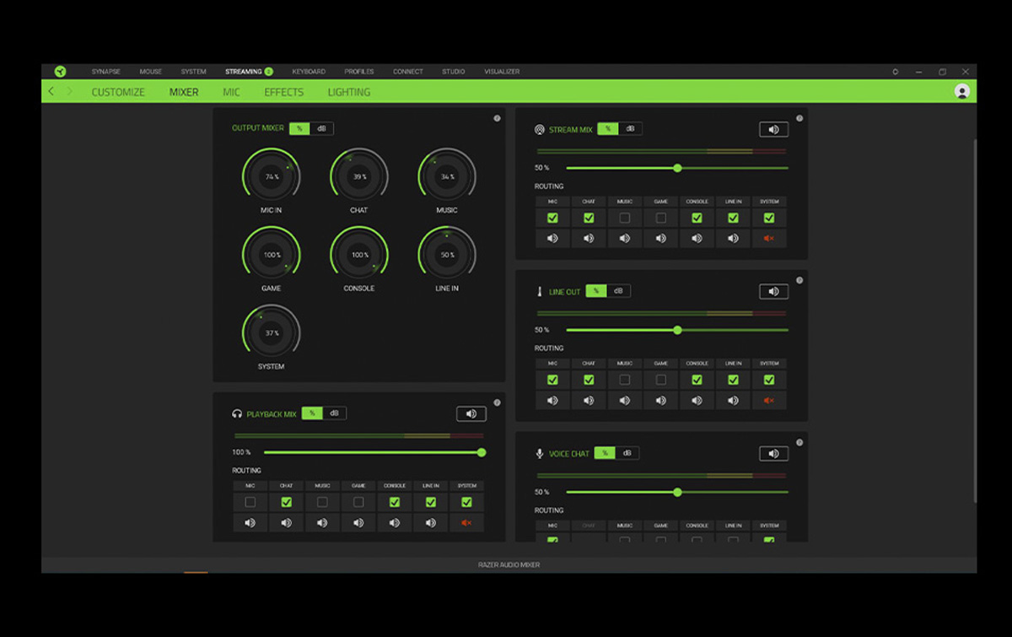Mute the Voice Chat speaker button
The image size is (1012, 637).
pos(773,454)
